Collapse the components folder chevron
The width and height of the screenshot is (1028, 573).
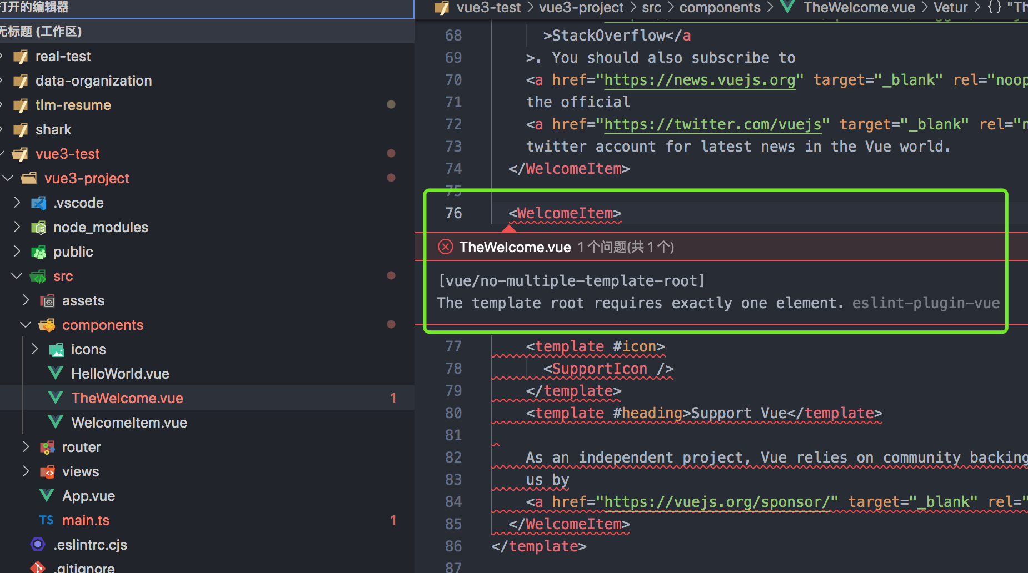26,325
